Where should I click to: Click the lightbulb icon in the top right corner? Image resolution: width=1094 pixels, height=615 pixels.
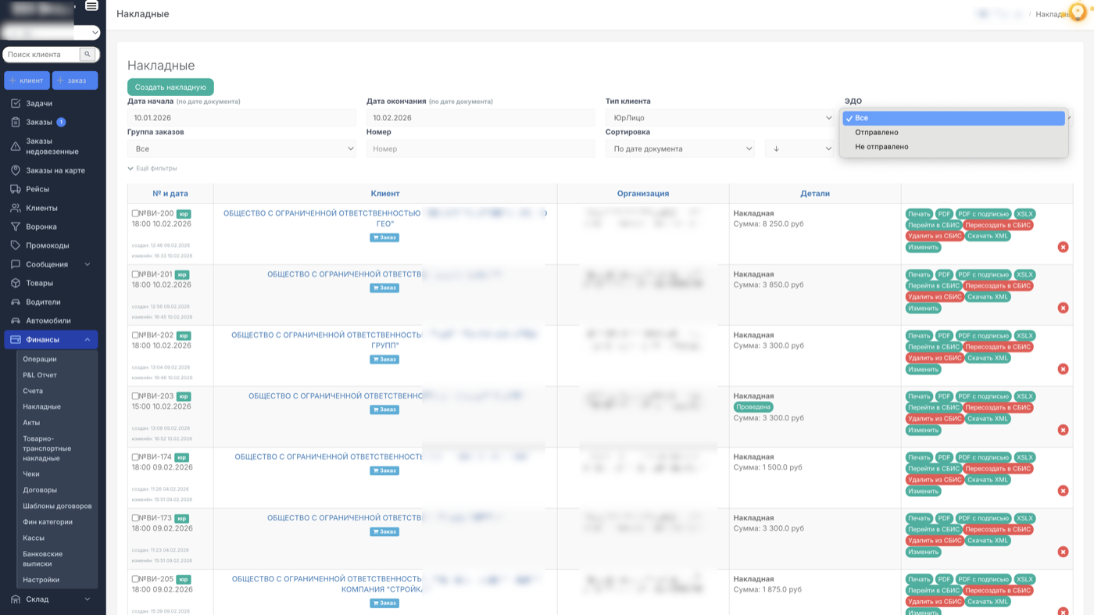(x=1078, y=13)
